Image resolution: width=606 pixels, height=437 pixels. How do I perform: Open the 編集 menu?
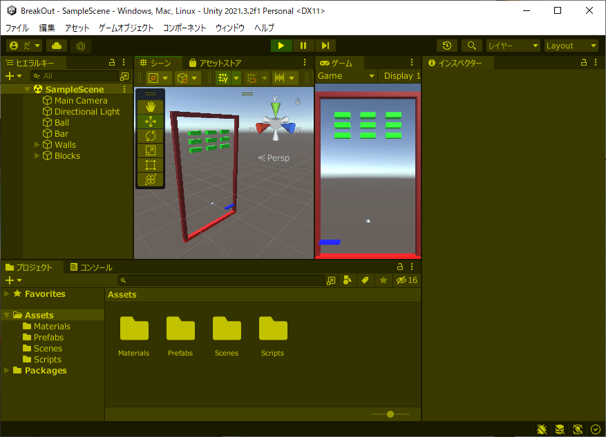point(47,28)
